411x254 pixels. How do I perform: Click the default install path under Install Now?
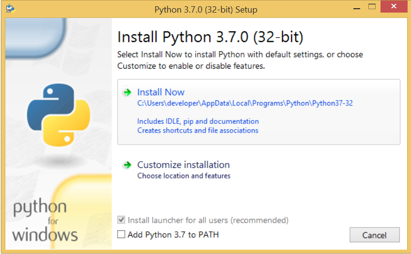(245, 103)
